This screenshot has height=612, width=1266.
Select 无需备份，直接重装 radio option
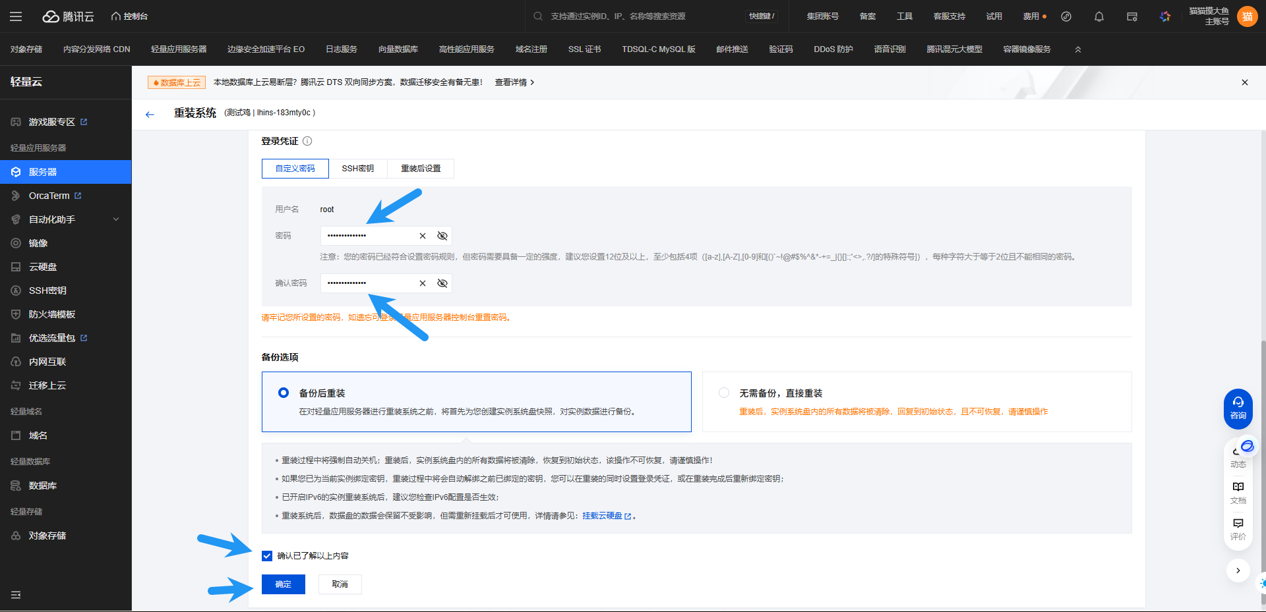[724, 393]
